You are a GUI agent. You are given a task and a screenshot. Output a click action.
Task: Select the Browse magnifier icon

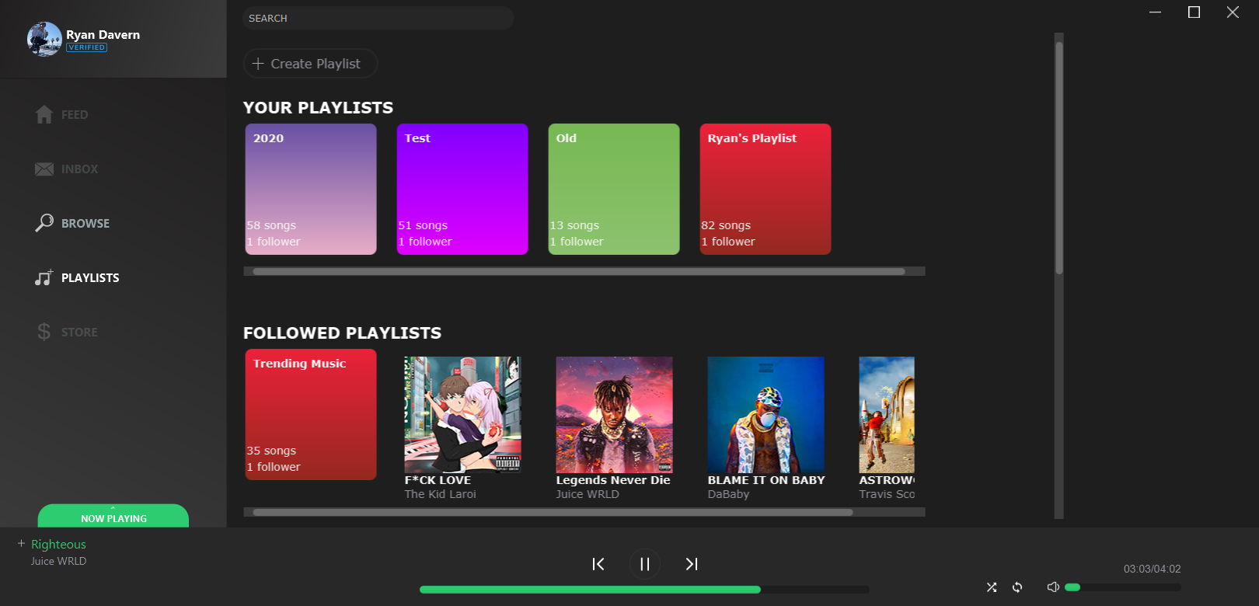pyautogui.click(x=44, y=223)
